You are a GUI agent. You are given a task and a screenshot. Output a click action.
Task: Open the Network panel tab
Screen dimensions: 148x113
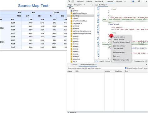pyautogui.click(x=119, y=1)
